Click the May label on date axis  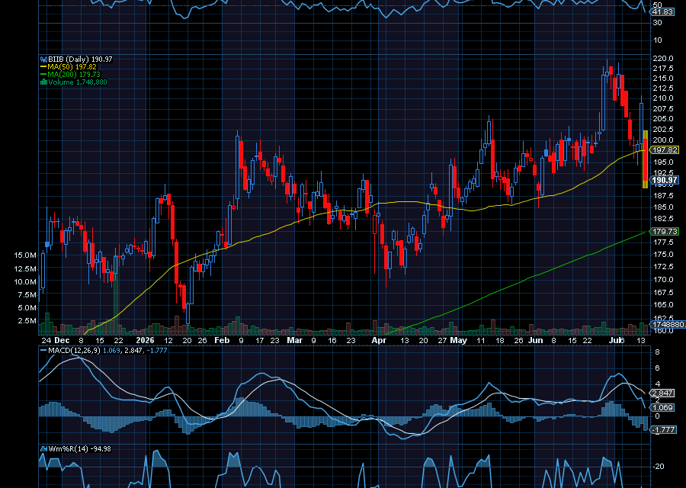pos(458,341)
